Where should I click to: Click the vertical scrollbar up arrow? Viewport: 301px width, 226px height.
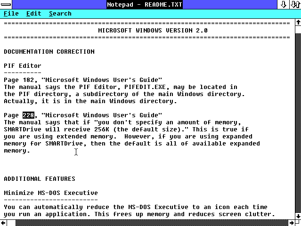tap(298, 23)
